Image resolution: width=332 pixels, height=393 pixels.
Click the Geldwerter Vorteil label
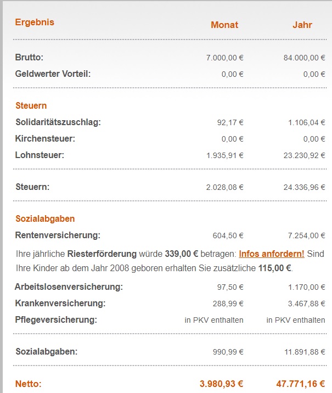point(53,74)
